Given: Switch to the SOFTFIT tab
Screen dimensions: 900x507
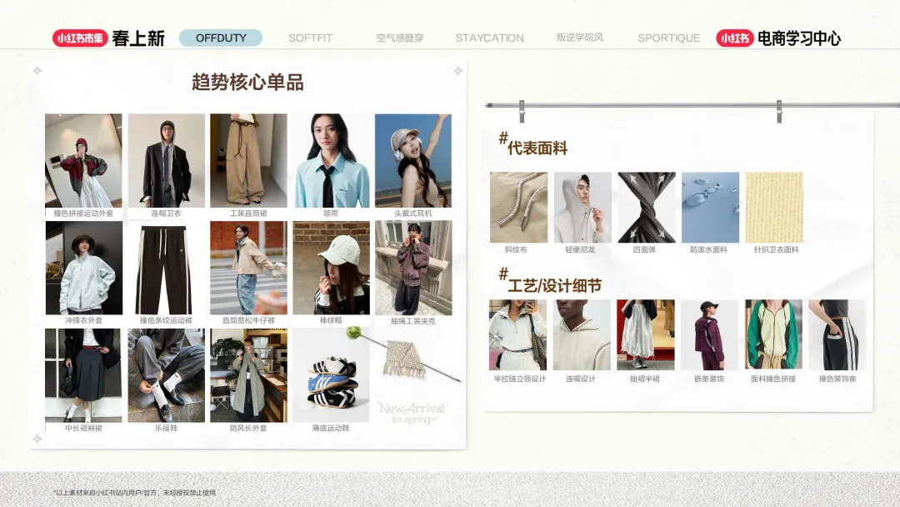Looking at the screenshot, I should [x=311, y=38].
